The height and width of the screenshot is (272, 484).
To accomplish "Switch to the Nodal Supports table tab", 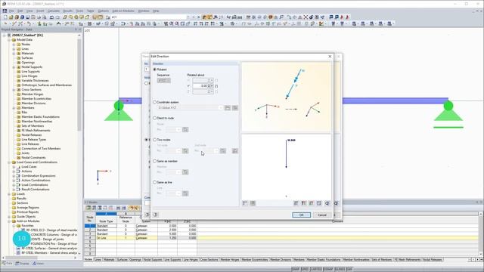I will tap(153, 260).
